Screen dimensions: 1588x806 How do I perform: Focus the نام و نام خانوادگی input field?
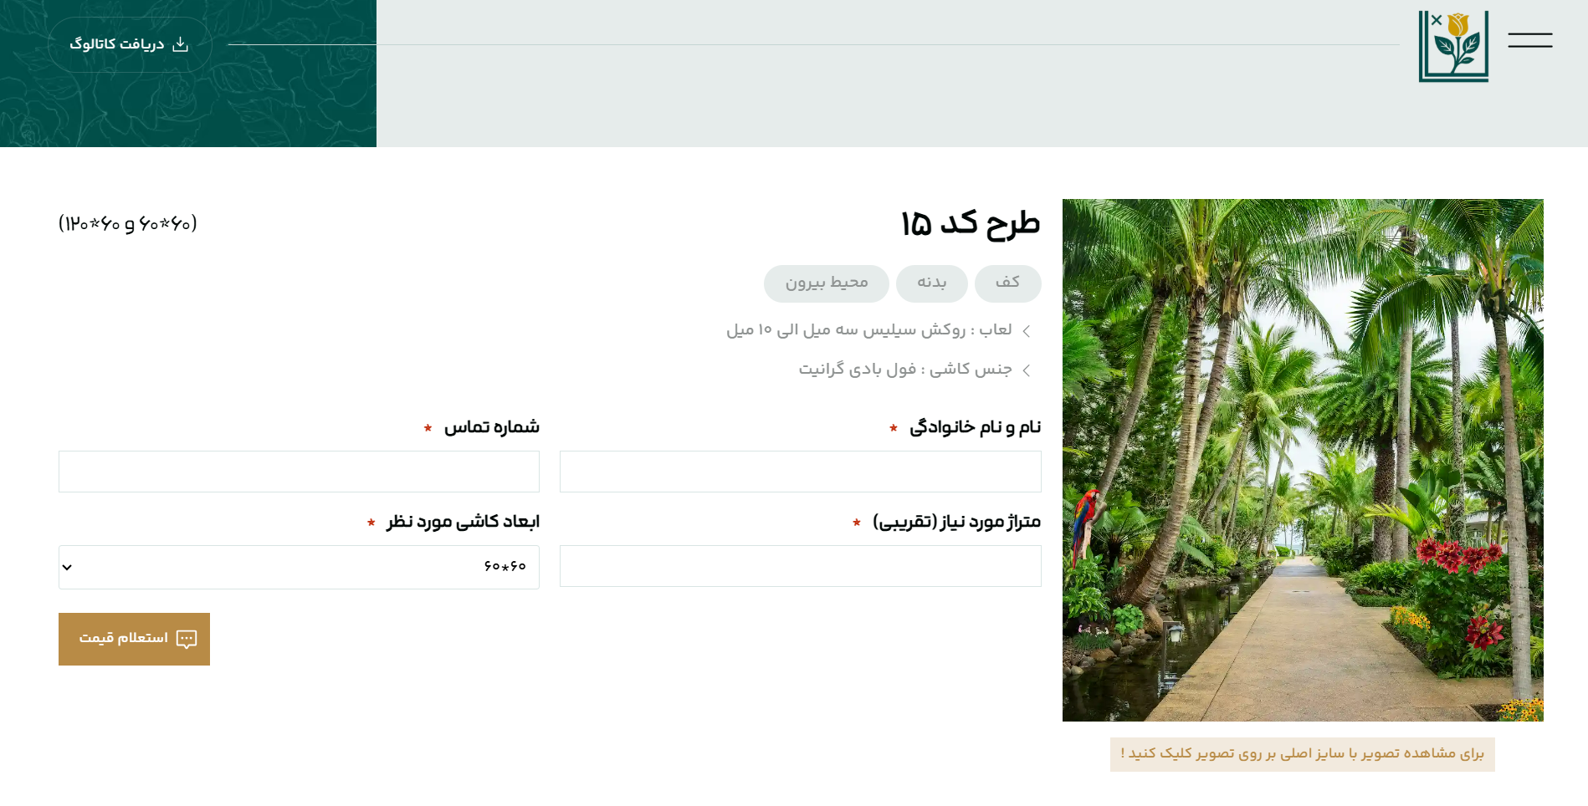800,472
